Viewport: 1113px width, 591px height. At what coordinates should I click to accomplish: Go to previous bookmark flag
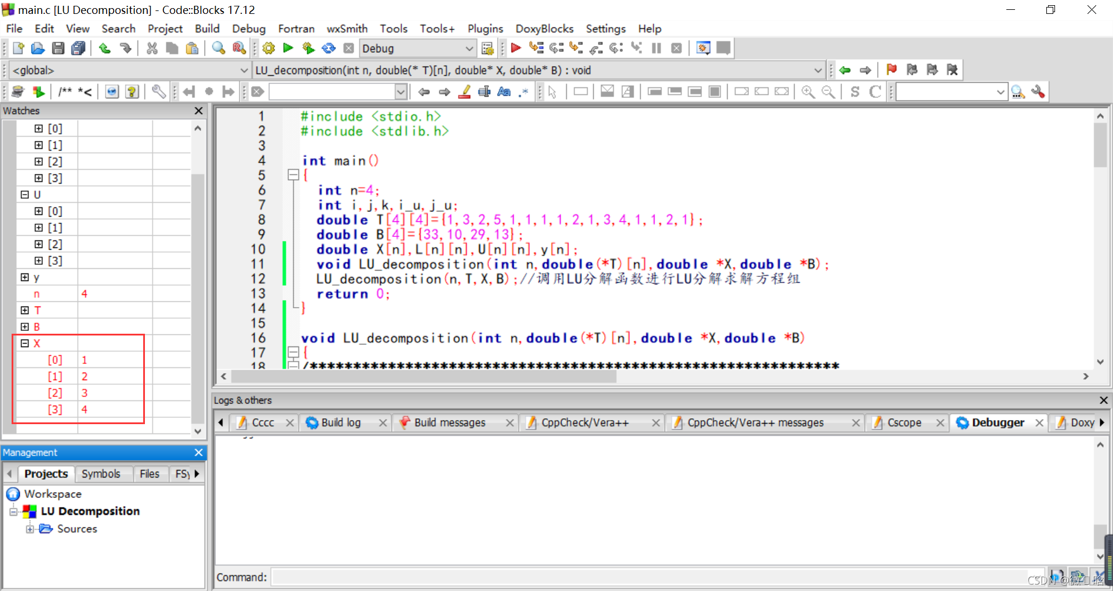912,70
